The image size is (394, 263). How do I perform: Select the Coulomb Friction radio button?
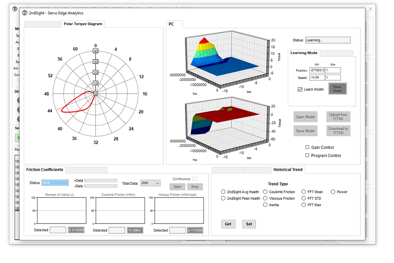265,192
